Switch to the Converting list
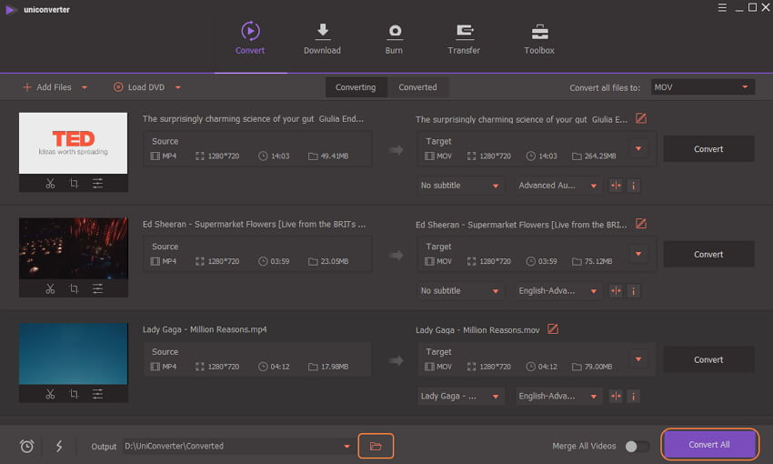 pyautogui.click(x=356, y=87)
